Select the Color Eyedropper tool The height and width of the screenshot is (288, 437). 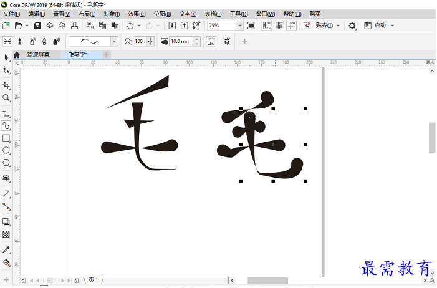[x=6, y=250]
